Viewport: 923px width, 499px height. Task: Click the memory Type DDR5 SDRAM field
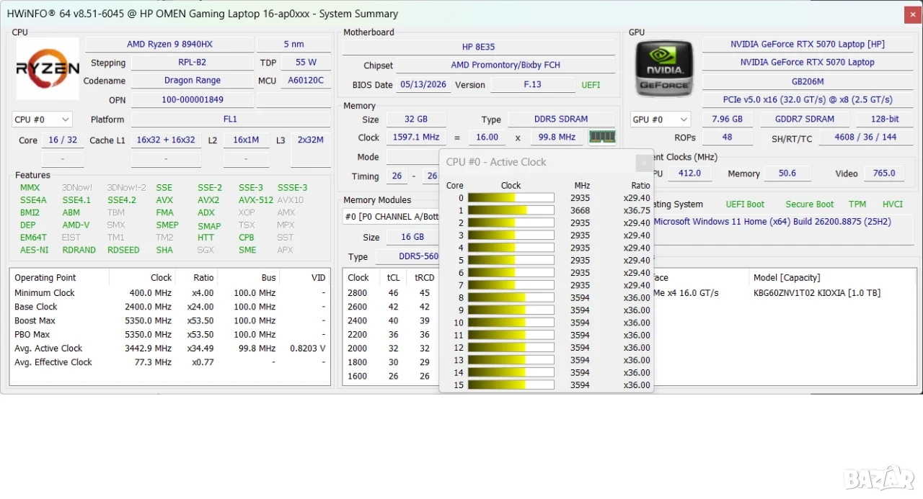tap(562, 120)
